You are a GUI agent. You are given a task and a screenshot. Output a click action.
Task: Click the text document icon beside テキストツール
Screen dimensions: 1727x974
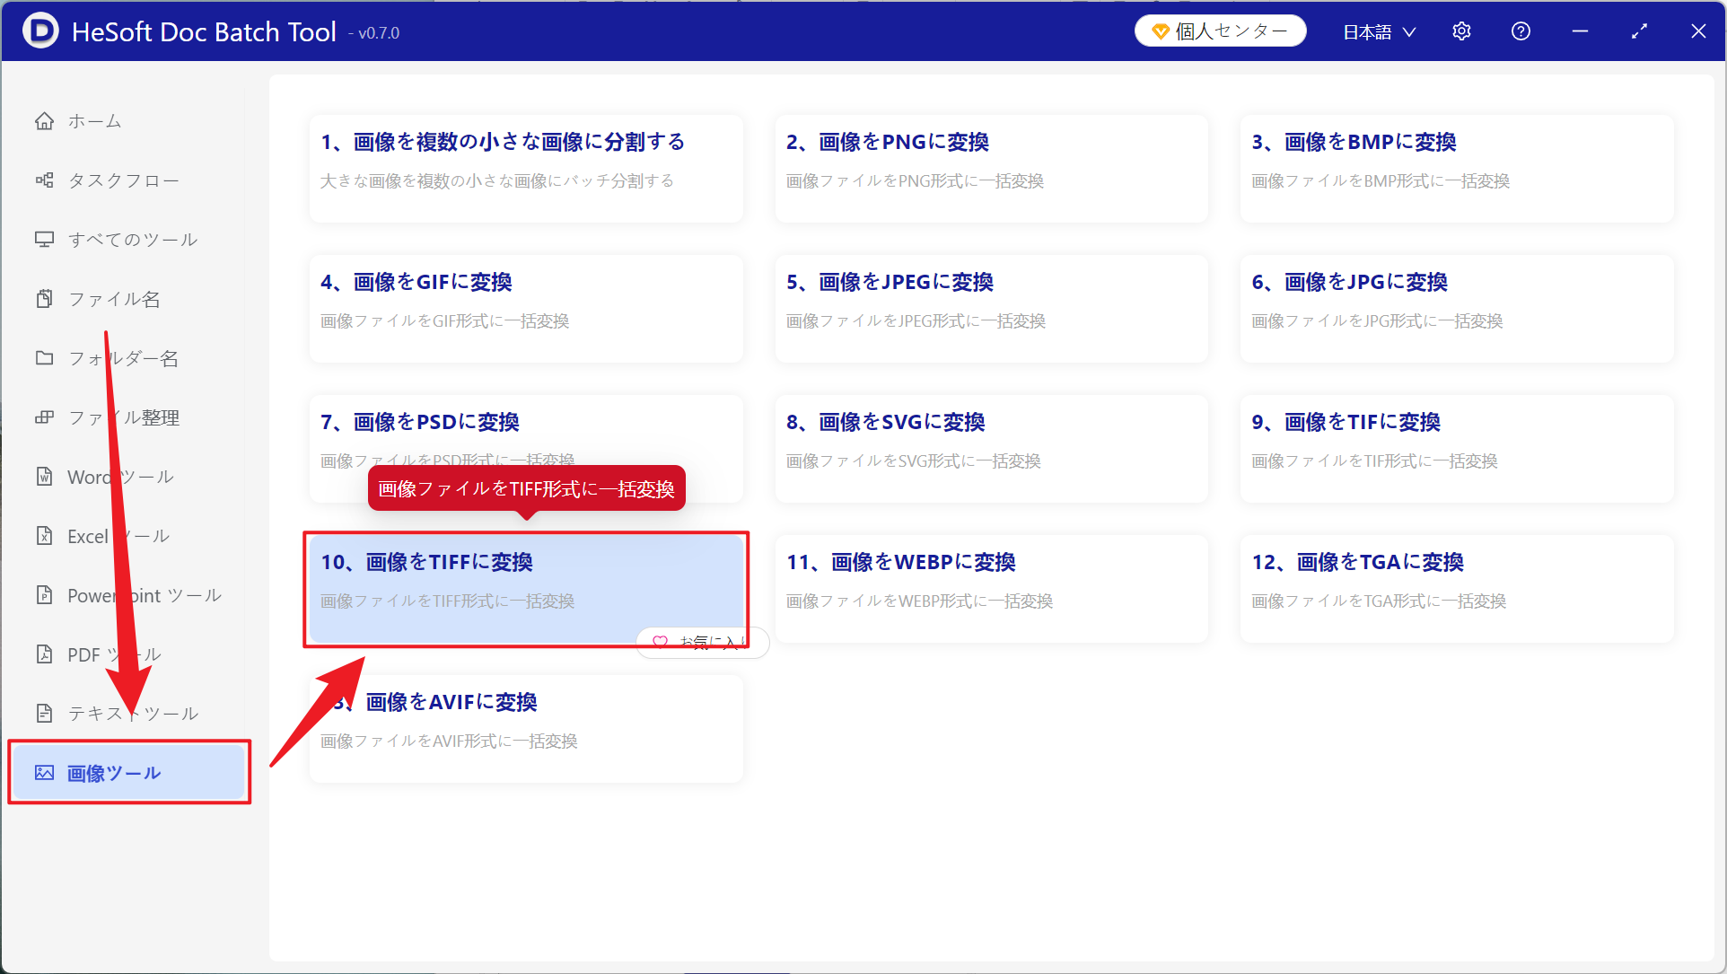(44, 714)
